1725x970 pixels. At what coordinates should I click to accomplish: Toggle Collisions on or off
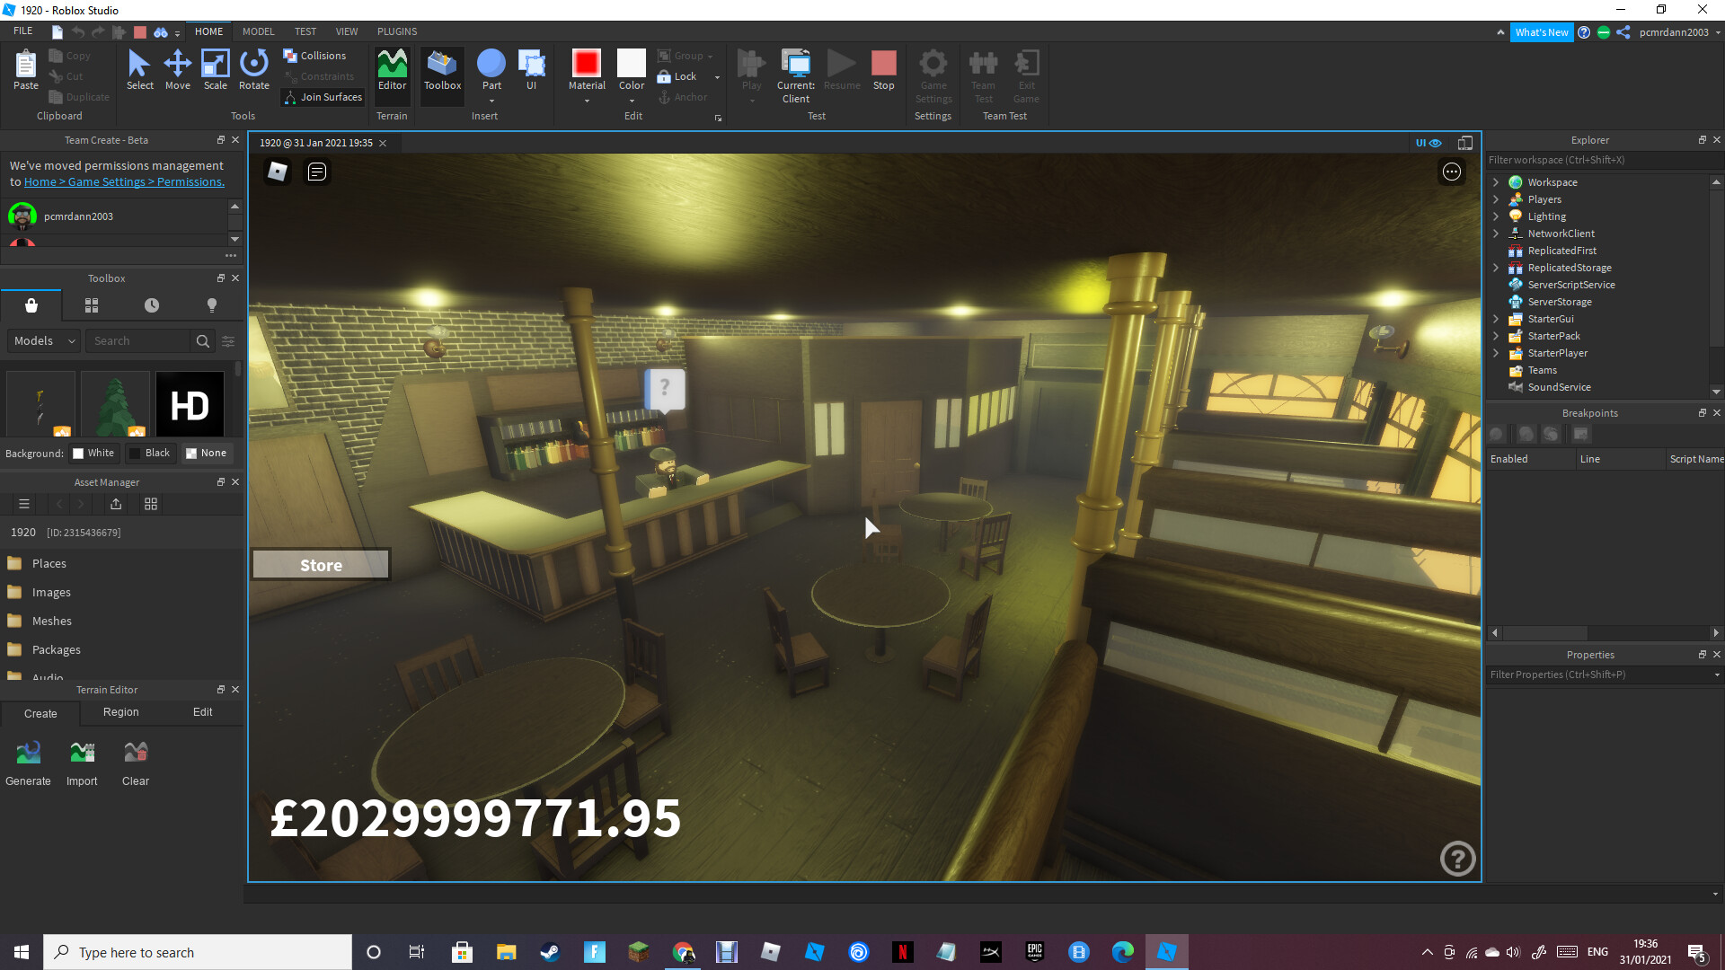pos(314,56)
